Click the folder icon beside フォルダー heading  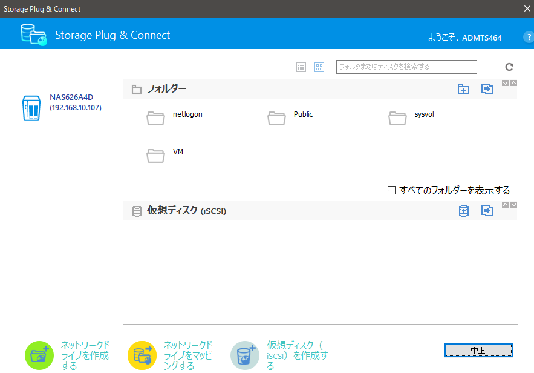click(x=137, y=90)
